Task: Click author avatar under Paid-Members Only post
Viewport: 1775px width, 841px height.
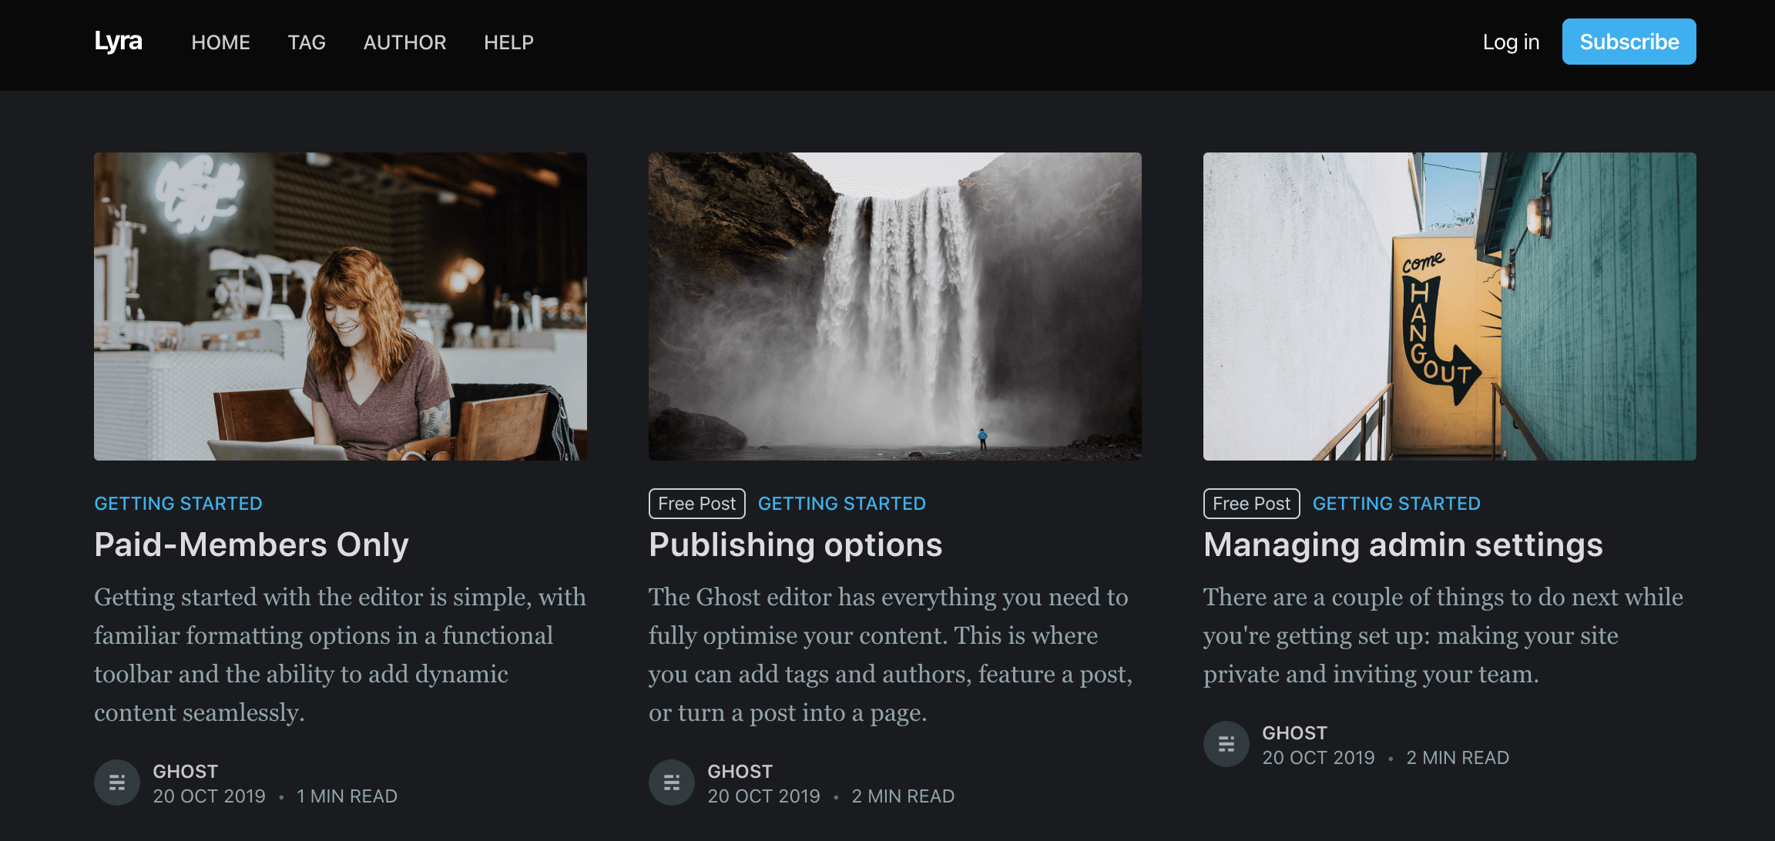Action: (x=117, y=782)
